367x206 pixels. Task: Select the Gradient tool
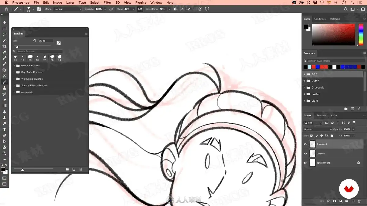point(5,106)
